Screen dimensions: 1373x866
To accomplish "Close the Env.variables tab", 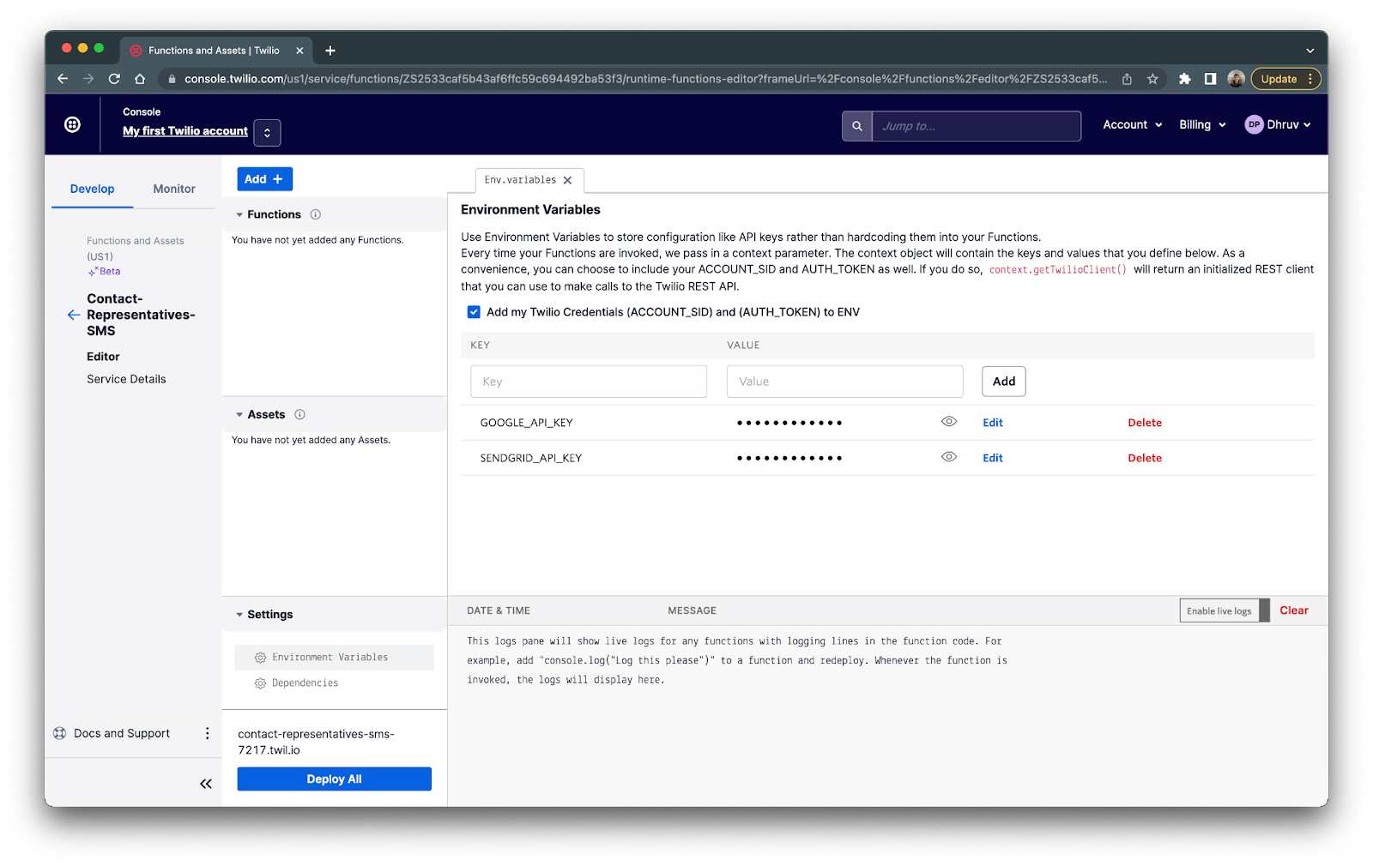I will 567,180.
